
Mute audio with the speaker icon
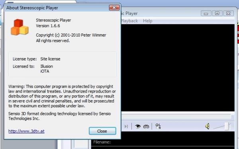click(x=207, y=126)
